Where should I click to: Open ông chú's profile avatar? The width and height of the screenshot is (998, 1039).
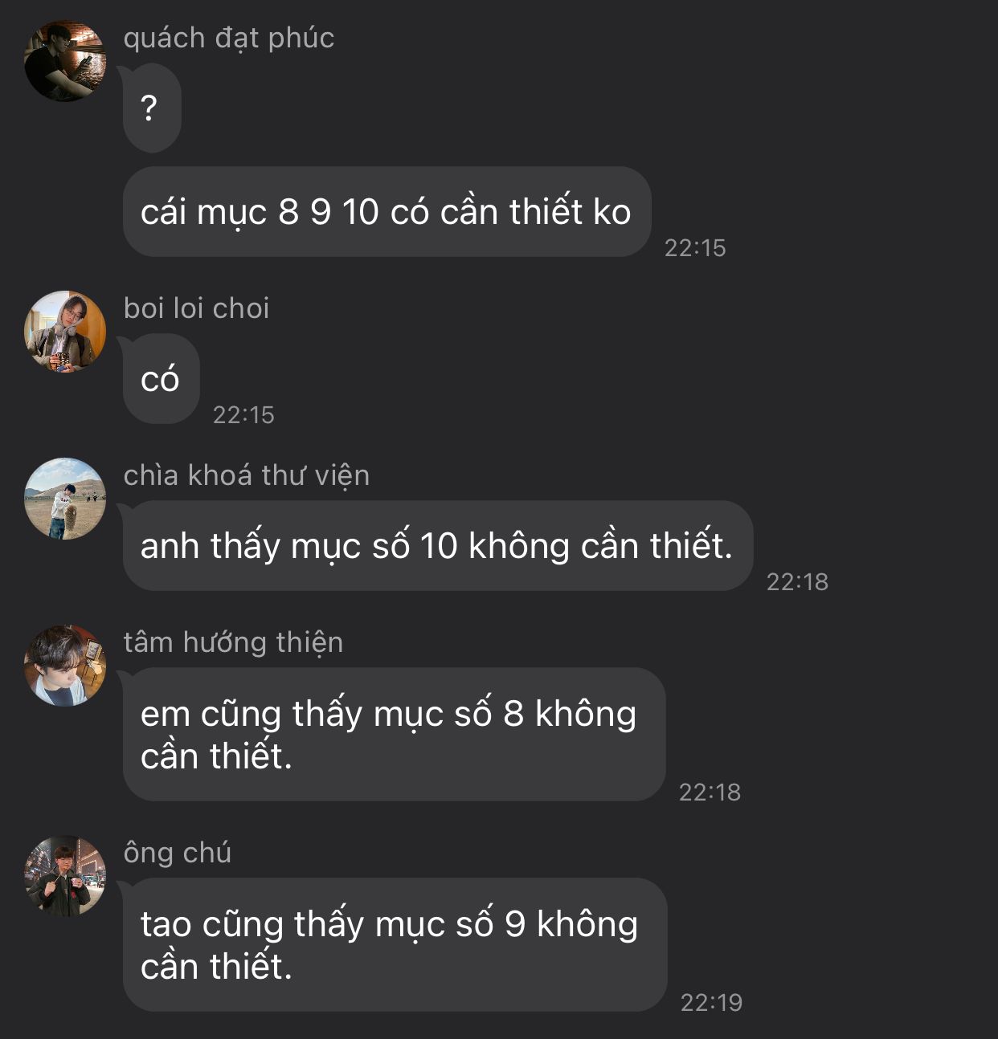tap(65, 876)
